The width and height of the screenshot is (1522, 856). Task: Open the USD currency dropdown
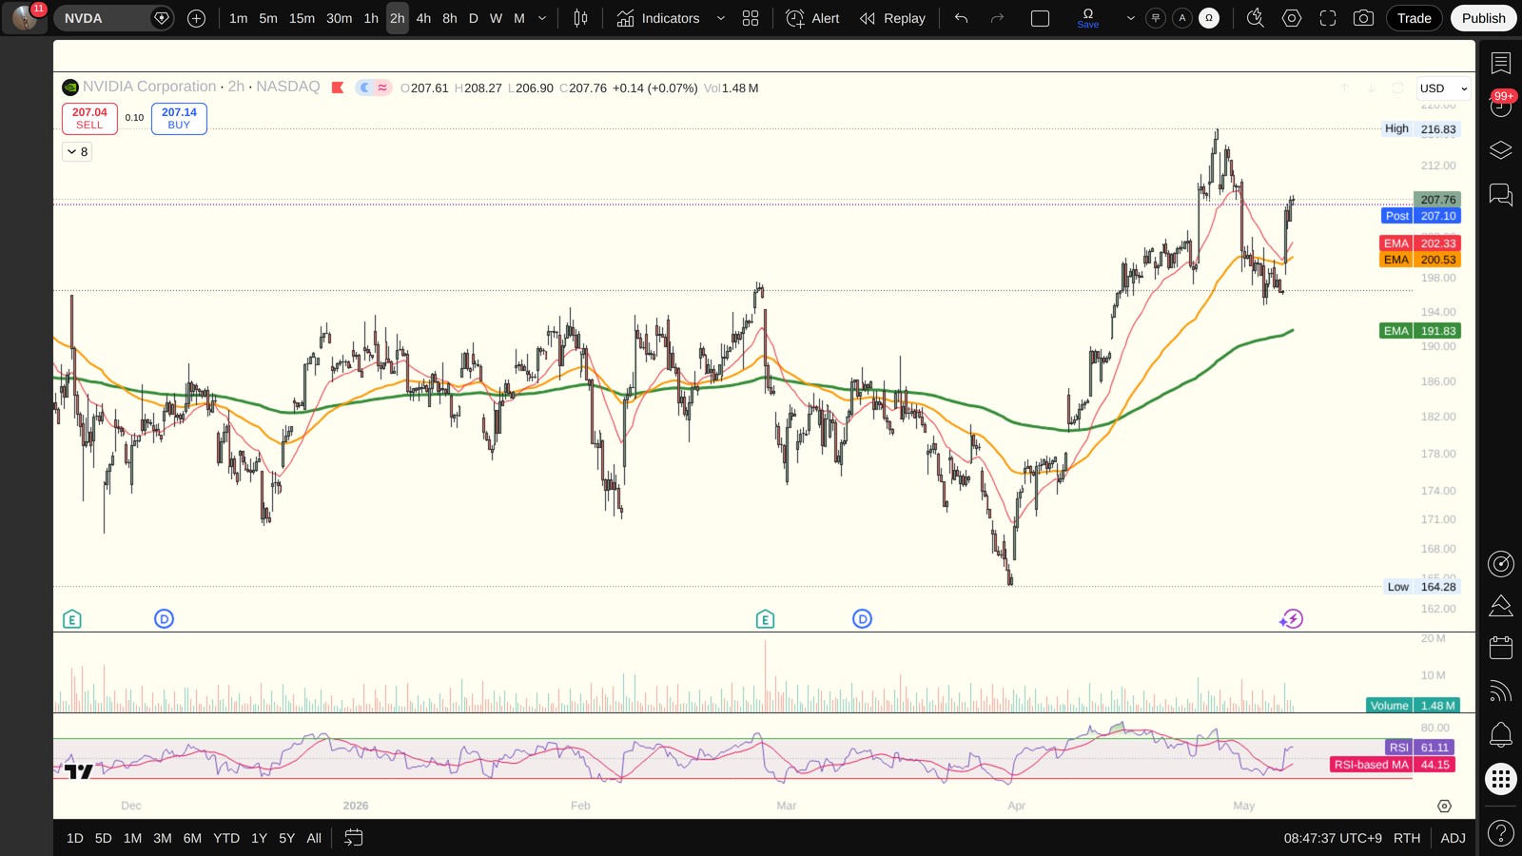(1443, 88)
